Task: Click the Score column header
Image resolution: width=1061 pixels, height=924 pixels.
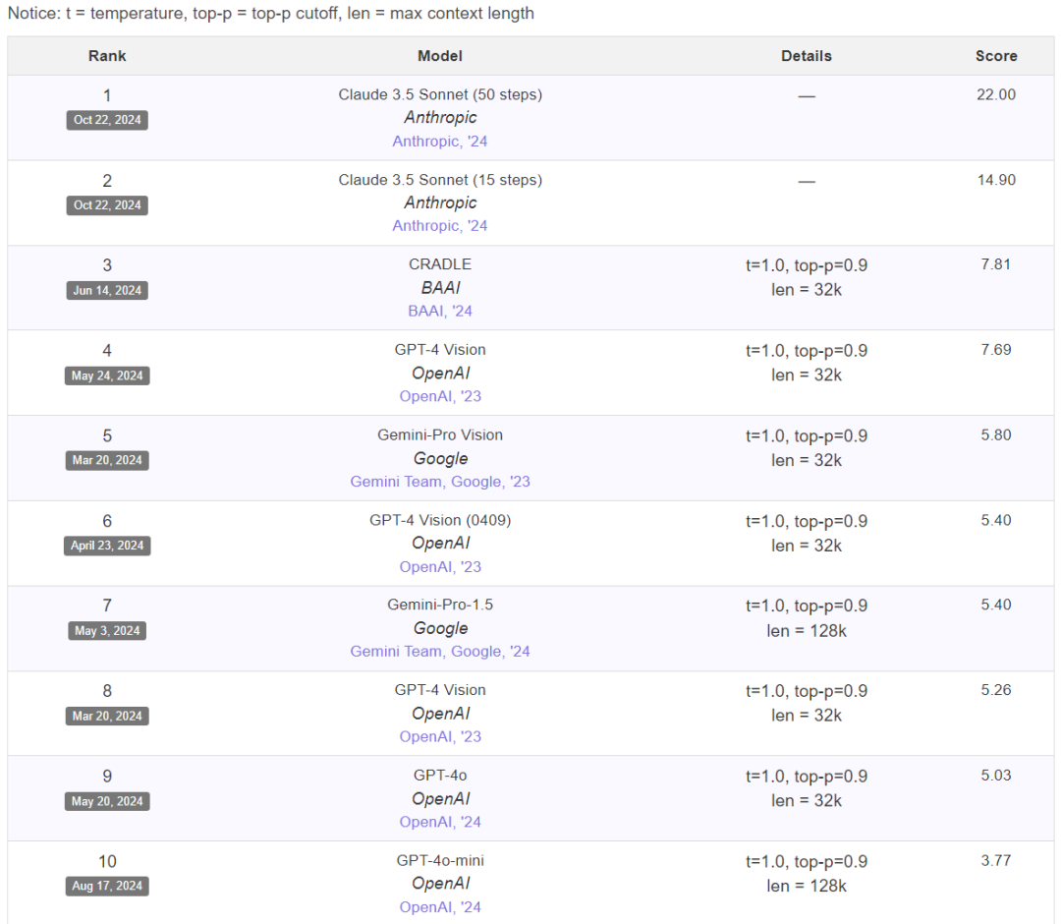Action: [x=996, y=56]
